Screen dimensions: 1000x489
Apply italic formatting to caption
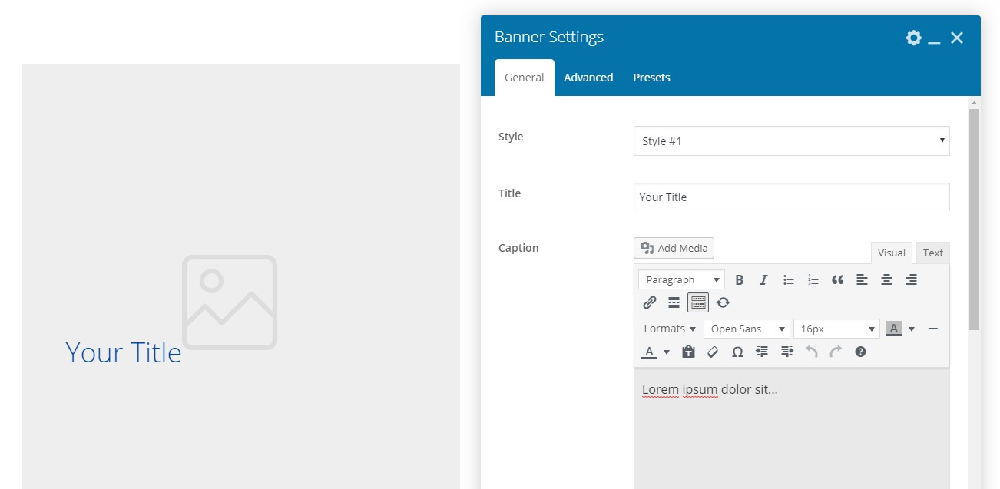pyautogui.click(x=763, y=280)
